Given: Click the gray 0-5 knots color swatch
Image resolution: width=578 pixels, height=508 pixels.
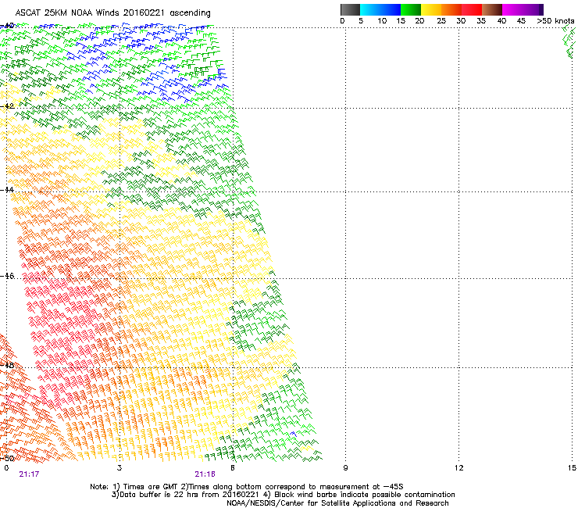Looking at the screenshot, I should (x=350, y=9).
